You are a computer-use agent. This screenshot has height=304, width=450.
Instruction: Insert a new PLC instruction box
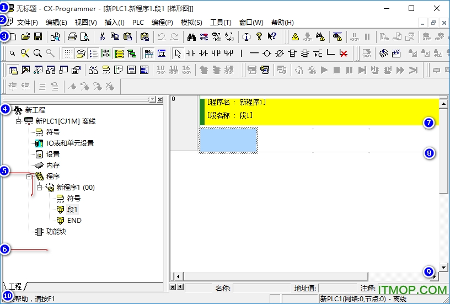pyautogui.click(x=292, y=54)
